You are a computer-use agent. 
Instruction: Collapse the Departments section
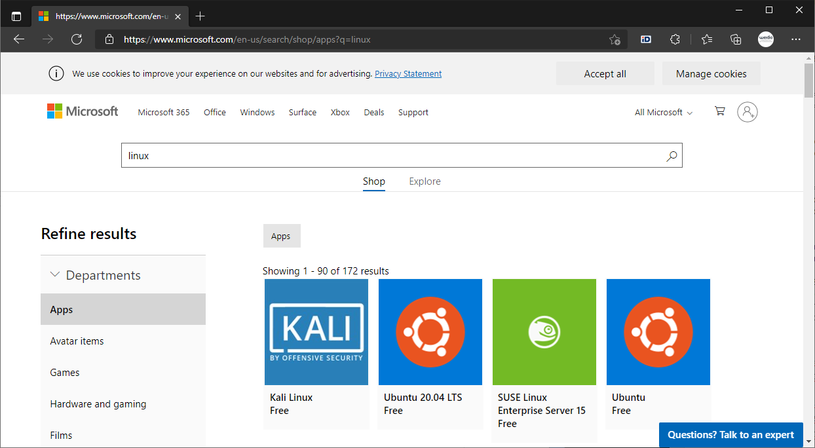[55, 275]
